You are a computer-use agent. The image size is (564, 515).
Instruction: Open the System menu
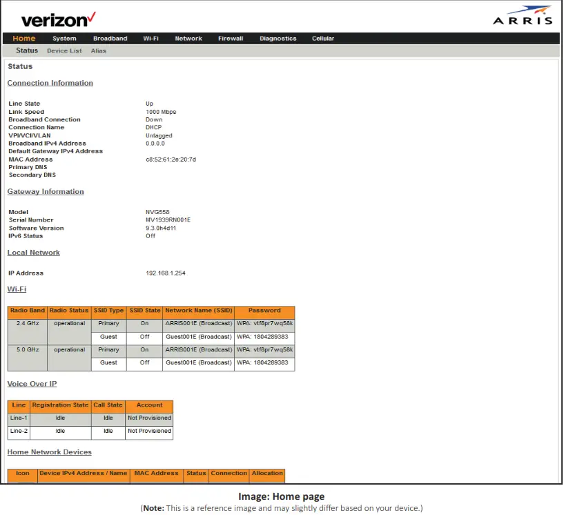click(64, 39)
